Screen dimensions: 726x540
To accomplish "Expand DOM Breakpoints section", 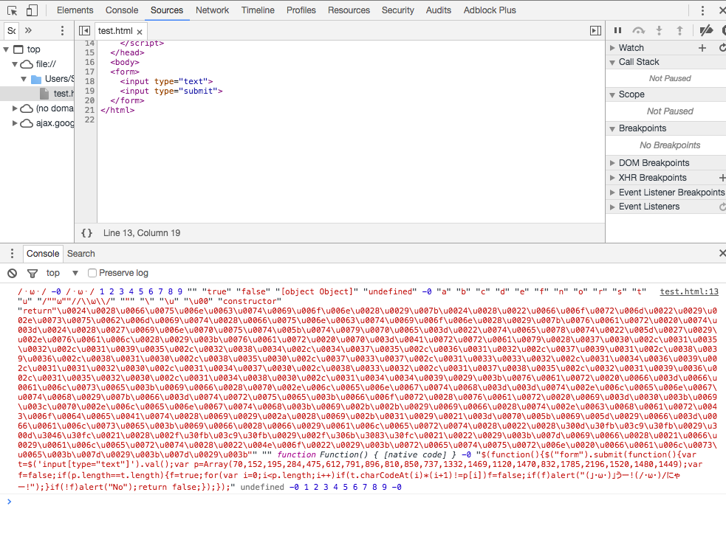I will 612,163.
